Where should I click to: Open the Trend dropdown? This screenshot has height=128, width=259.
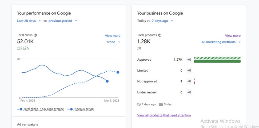coord(113,42)
